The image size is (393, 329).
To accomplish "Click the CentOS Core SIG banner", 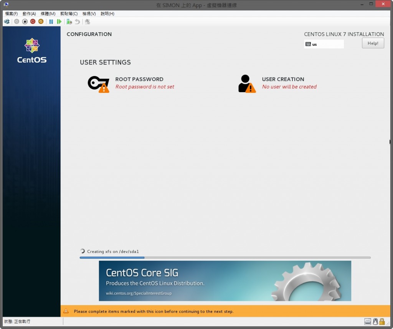I will (225, 281).
